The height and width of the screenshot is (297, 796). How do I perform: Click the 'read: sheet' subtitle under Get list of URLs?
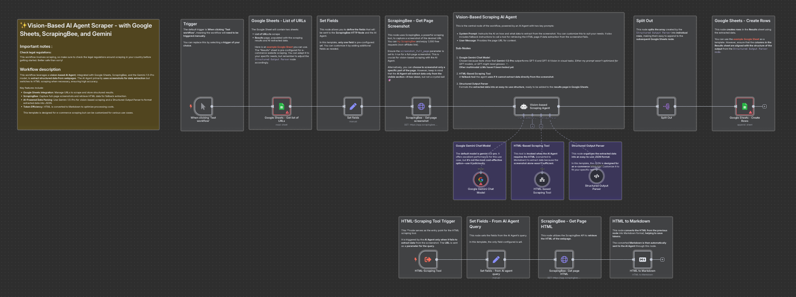(x=282, y=125)
